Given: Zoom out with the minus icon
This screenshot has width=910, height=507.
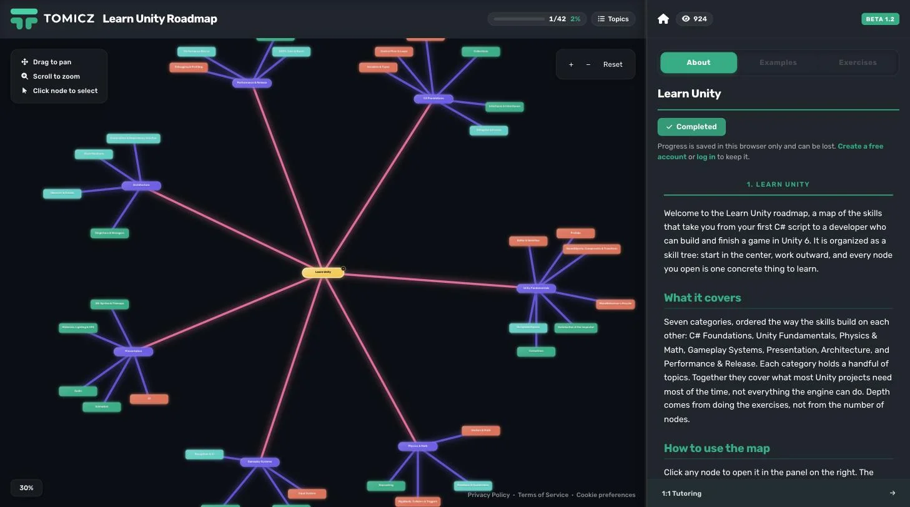Looking at the screenshot, I should 588,64.
